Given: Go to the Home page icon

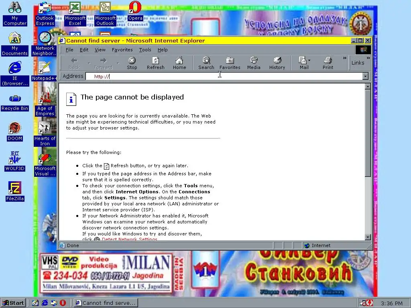Looking at the screenshot, I should pyautogui.click(x=179, y=63).
